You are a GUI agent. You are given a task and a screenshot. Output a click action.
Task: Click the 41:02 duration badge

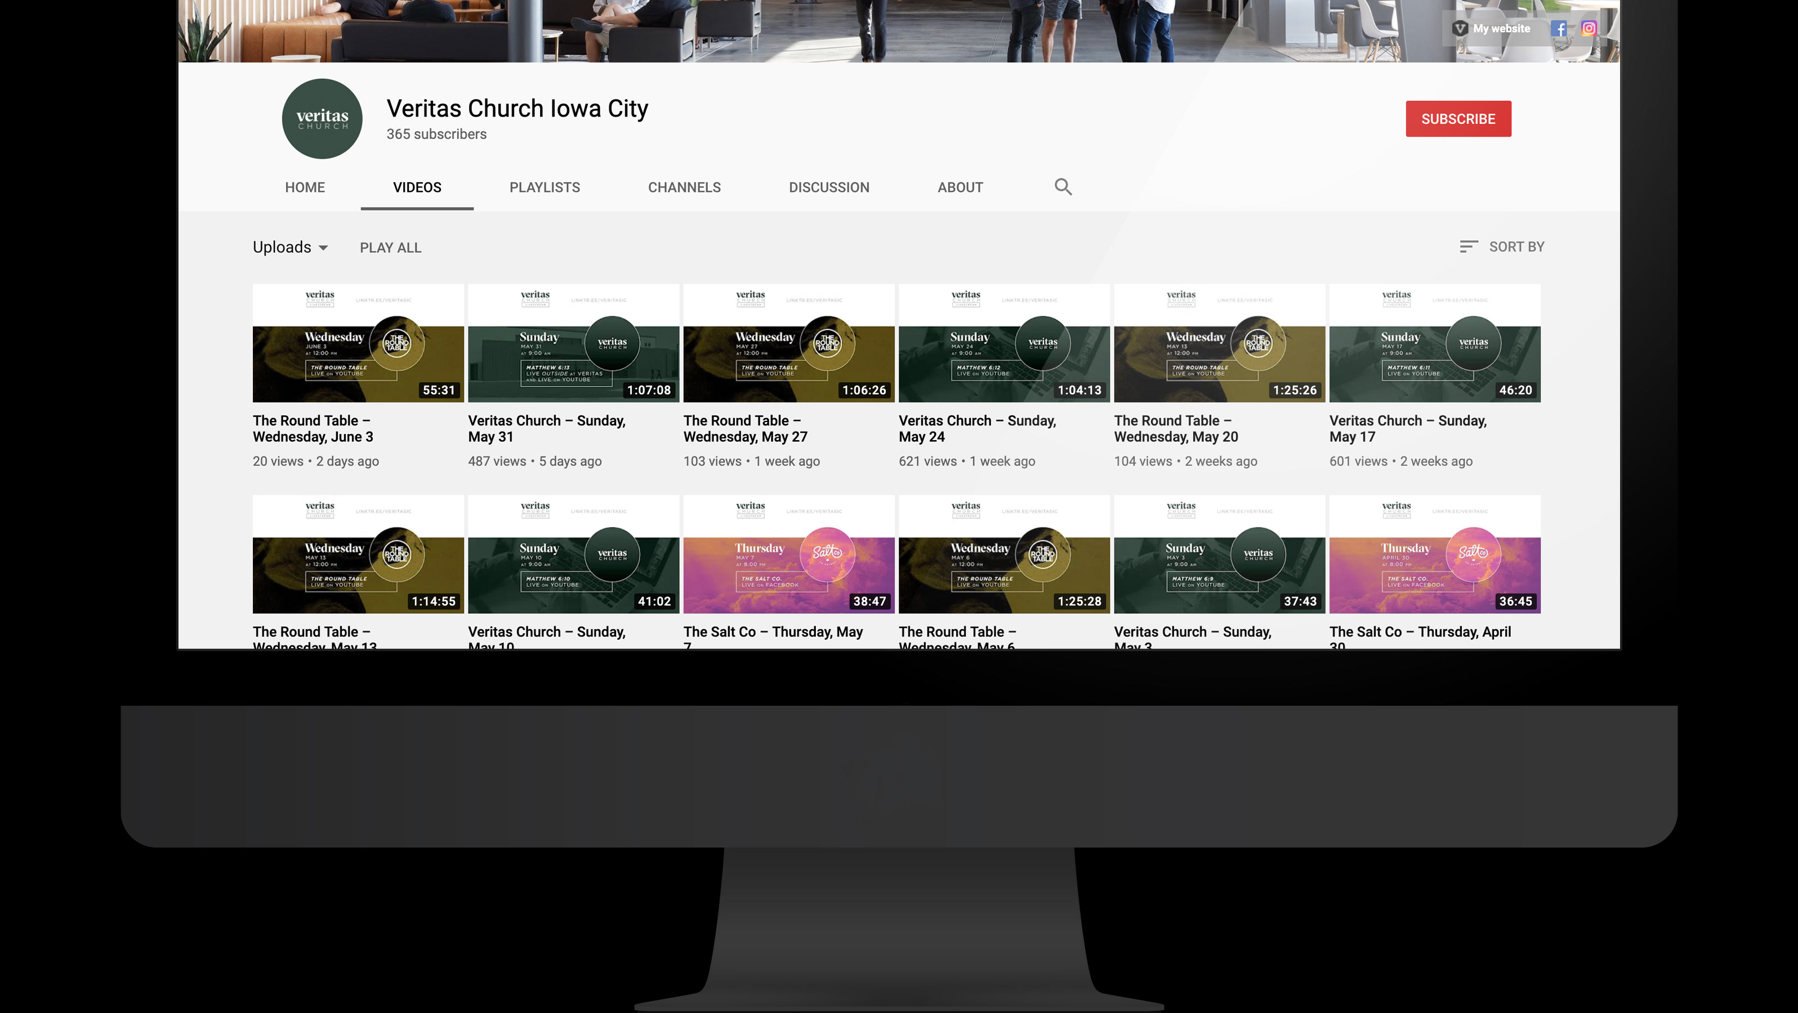(654, 602)
